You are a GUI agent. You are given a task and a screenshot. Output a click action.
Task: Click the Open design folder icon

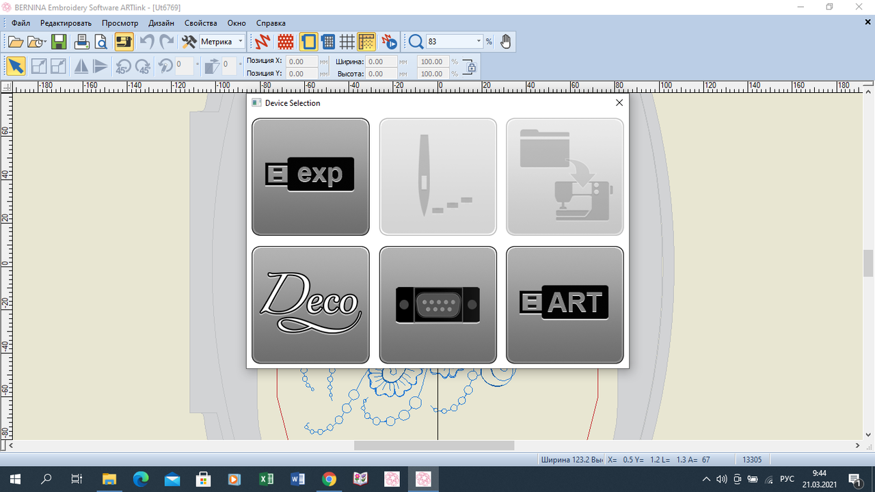(x=15, y=42)
